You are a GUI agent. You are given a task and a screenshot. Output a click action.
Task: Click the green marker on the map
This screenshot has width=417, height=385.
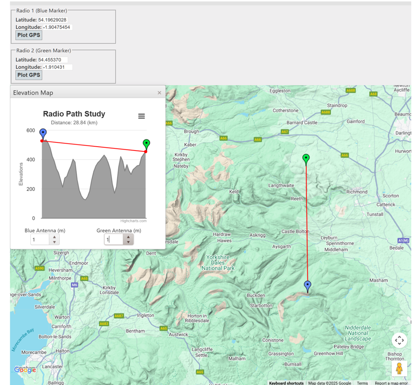[306, 159]
